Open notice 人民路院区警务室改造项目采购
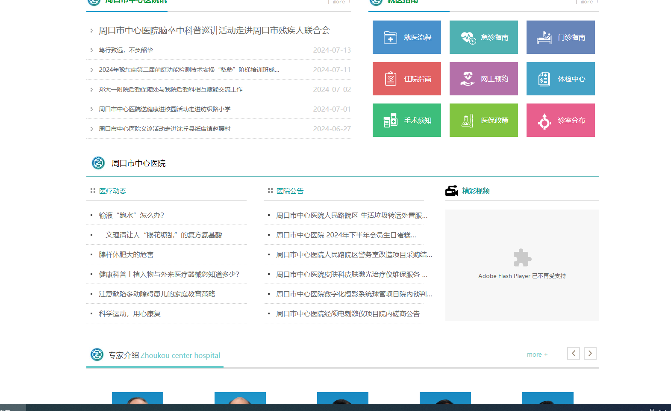Screen dimensions: 671x411 (x=354, y=254)
